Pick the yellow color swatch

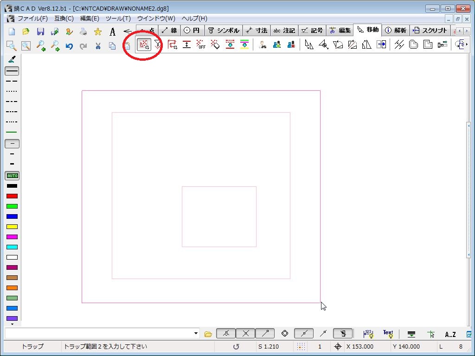pos(12,227)
